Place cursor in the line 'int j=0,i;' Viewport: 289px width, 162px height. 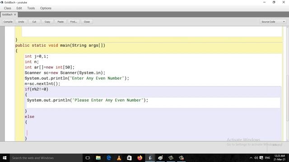(x=37, y=56)
